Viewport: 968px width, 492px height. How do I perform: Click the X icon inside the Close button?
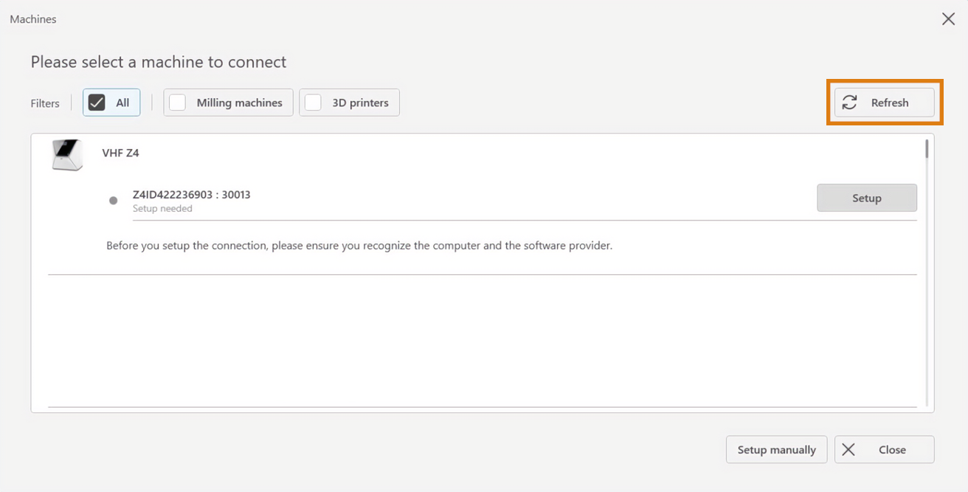(848, 450)
